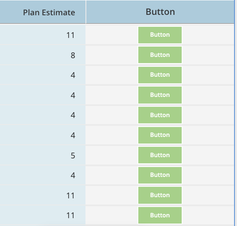This screenshot has height=226, width=237.
Task: Select the Button column header
Action: (x=160, y=12)
